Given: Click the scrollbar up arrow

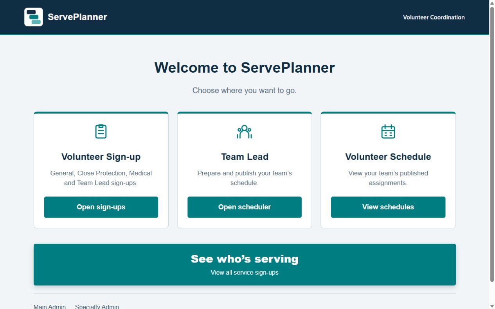Looking at the screenshot, I should pos(492,3).
